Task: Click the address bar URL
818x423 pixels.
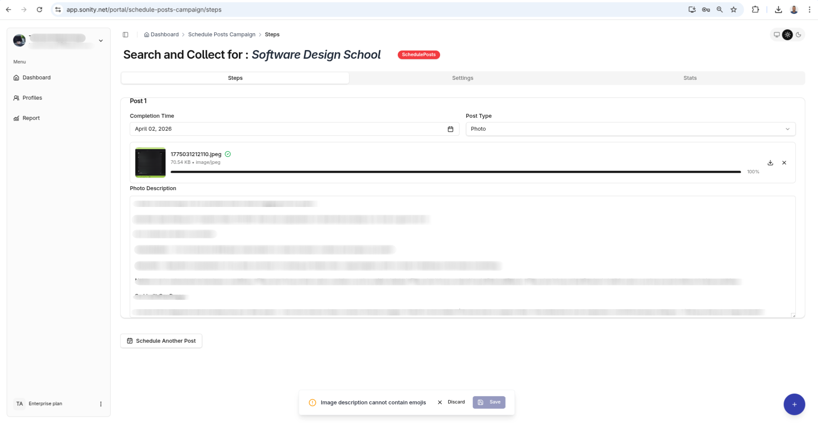Action: coord(144,9)
